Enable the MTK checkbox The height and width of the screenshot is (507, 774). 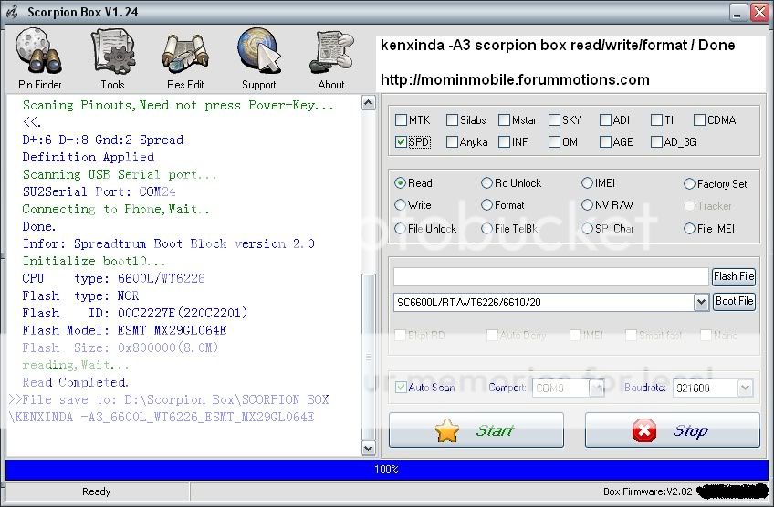pyautogui.click(x=401, y=119)
